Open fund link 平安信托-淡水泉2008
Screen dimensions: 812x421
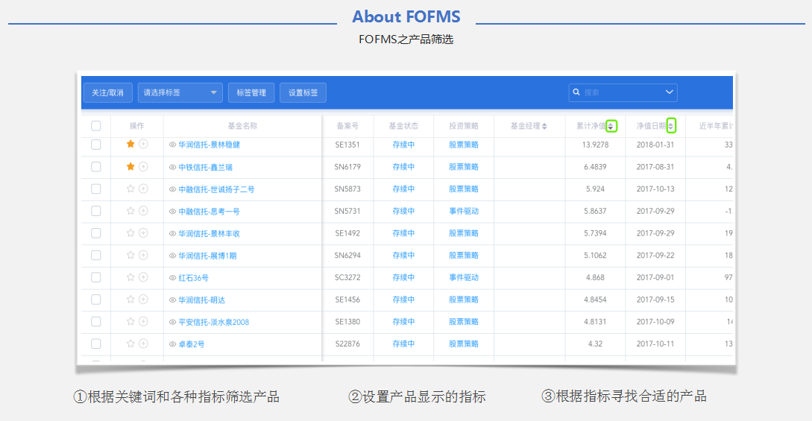[x=214, y=322]
